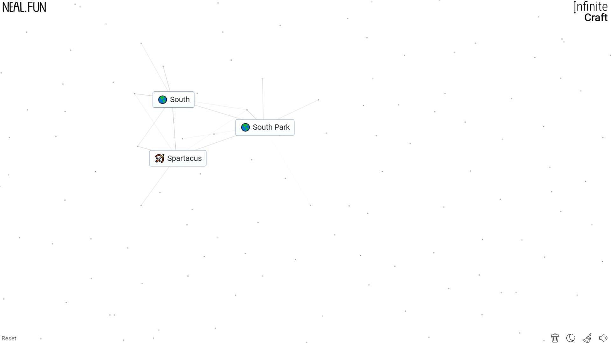This screenshot has width=611, height=343.
Task: Expand the South element connections
Action: tap(173, 99)
